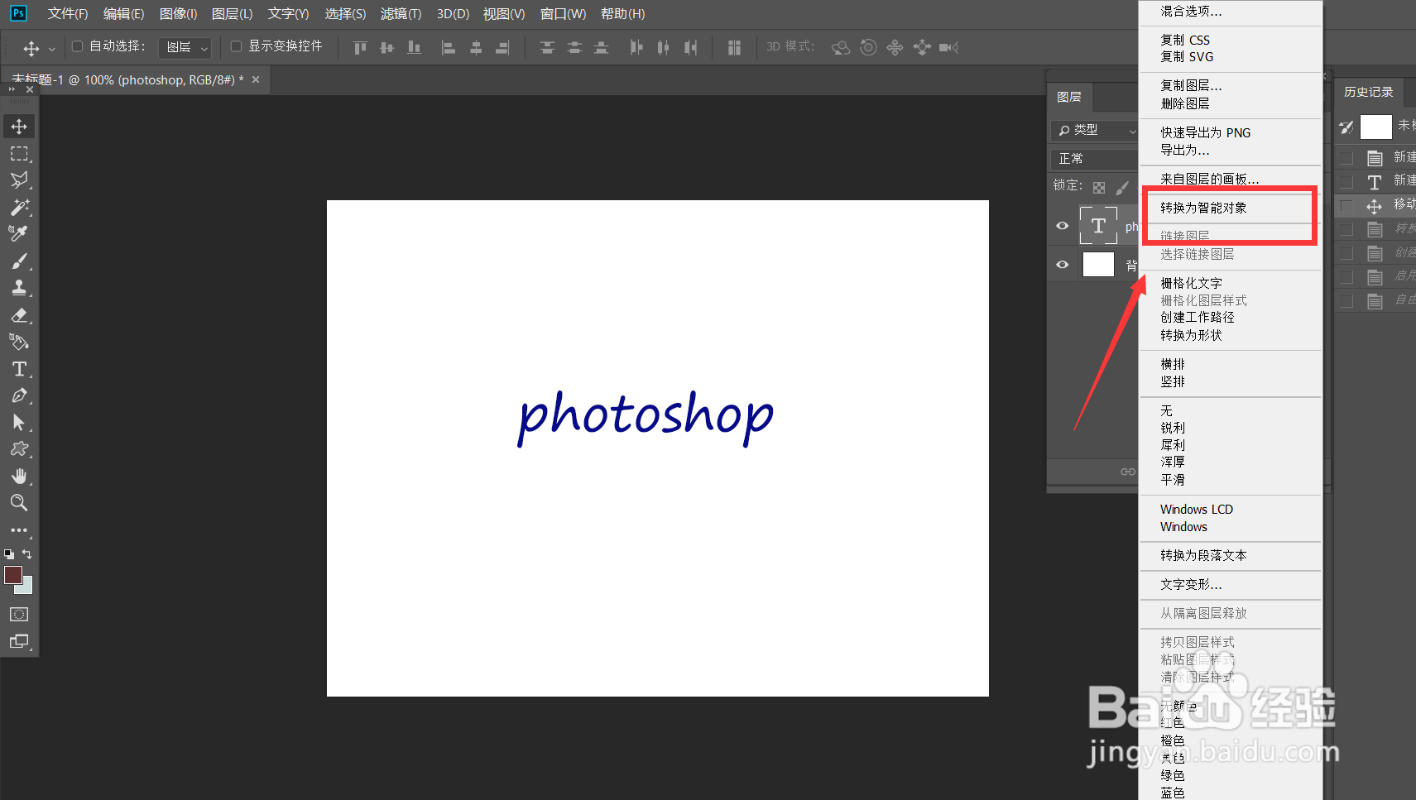1416x800 pixels.
Task: Select the Path Selection tool
Action: pos(19,423)
